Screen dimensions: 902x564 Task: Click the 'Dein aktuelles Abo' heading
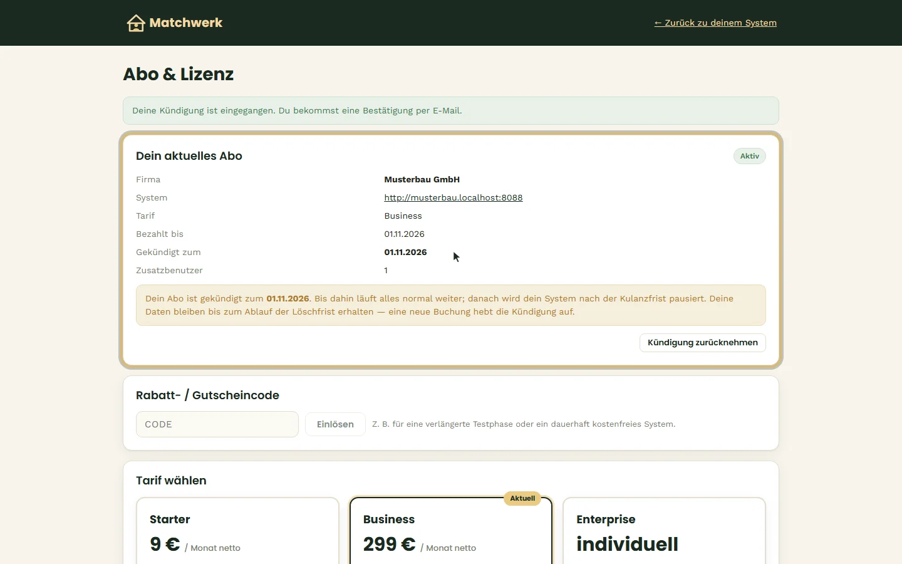tap(189, 156)
